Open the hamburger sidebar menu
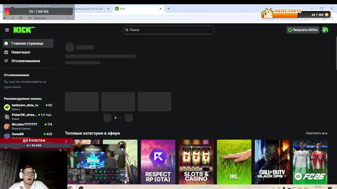 pos(7,30)
